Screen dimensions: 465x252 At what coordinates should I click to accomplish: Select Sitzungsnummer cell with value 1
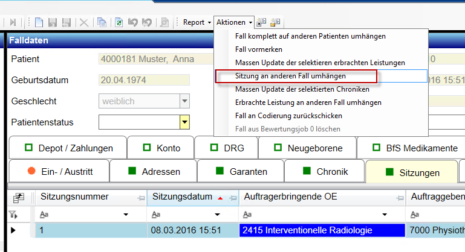coord(91,230)
